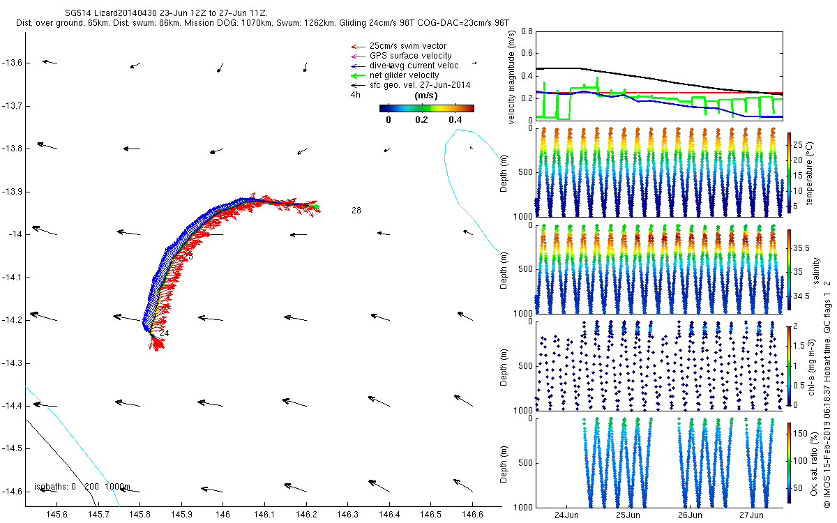The image size is (837, 523).
Task: Click the 'Depth (m)' label of the temperature panel
Action: pos(505,172)
